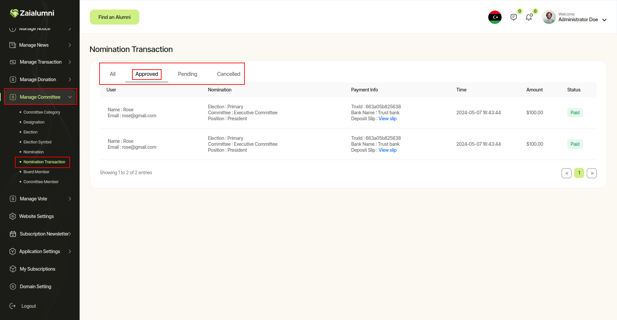Open the chat messages icon

pos(514,17)
